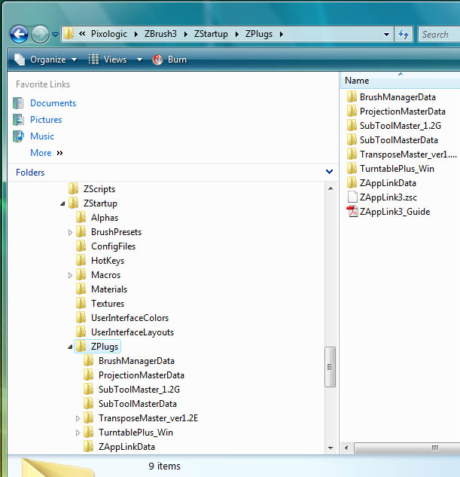Expand the Macros tree node

point(70,275)
